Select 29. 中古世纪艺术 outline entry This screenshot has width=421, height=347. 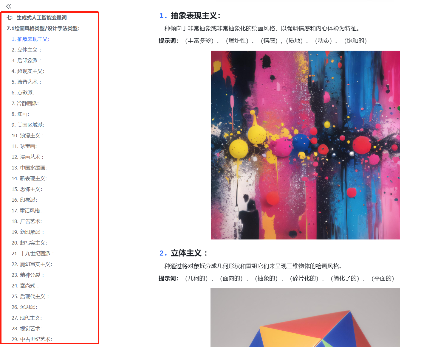(x=32, y=339)
